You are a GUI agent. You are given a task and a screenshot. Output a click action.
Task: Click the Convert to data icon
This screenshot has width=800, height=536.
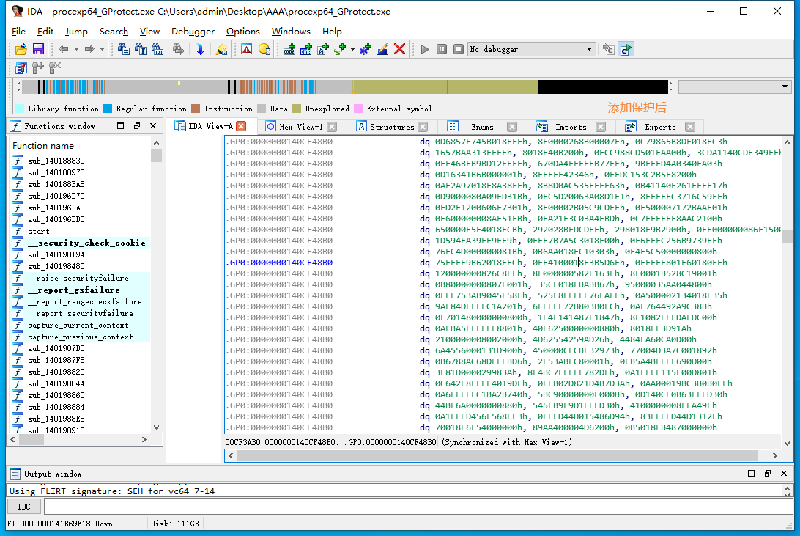click(306, 50)
